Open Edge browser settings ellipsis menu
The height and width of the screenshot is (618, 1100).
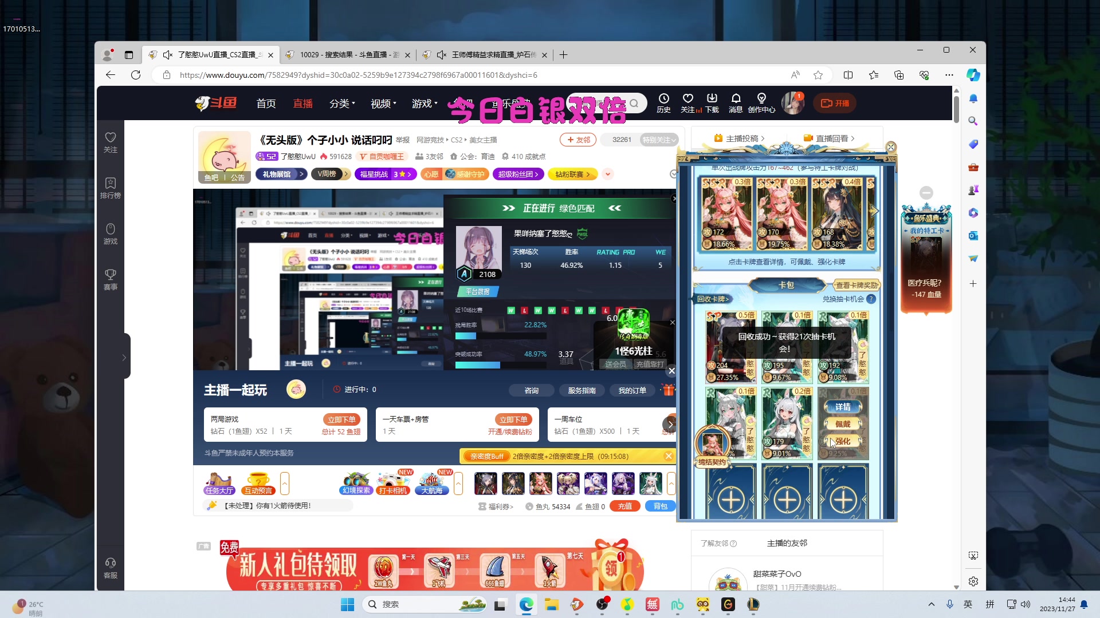click(949, 75)
